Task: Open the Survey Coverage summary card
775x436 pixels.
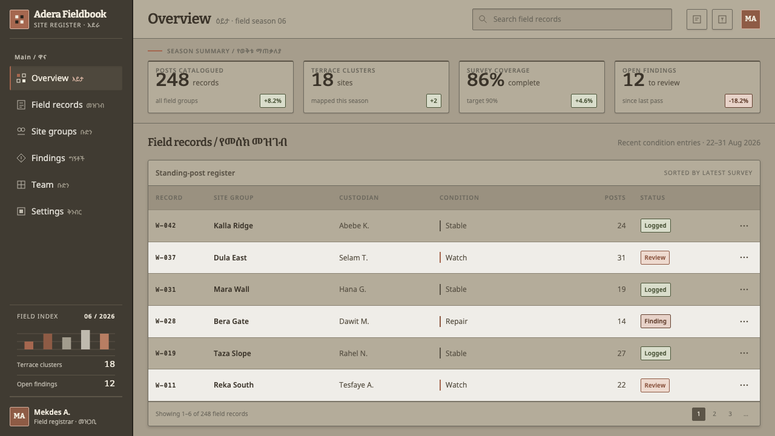Action: 532,87
